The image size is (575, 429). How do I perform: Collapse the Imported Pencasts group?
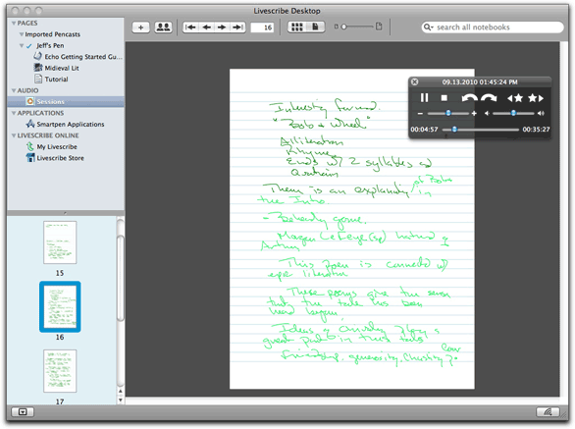22,34
